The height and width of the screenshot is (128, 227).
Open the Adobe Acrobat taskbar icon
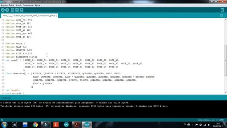click(x=77, y=125)
